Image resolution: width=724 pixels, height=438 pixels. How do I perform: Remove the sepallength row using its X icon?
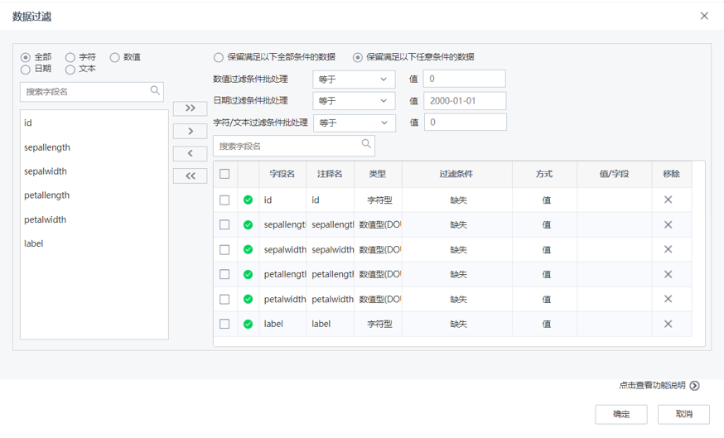pos(668,224)
